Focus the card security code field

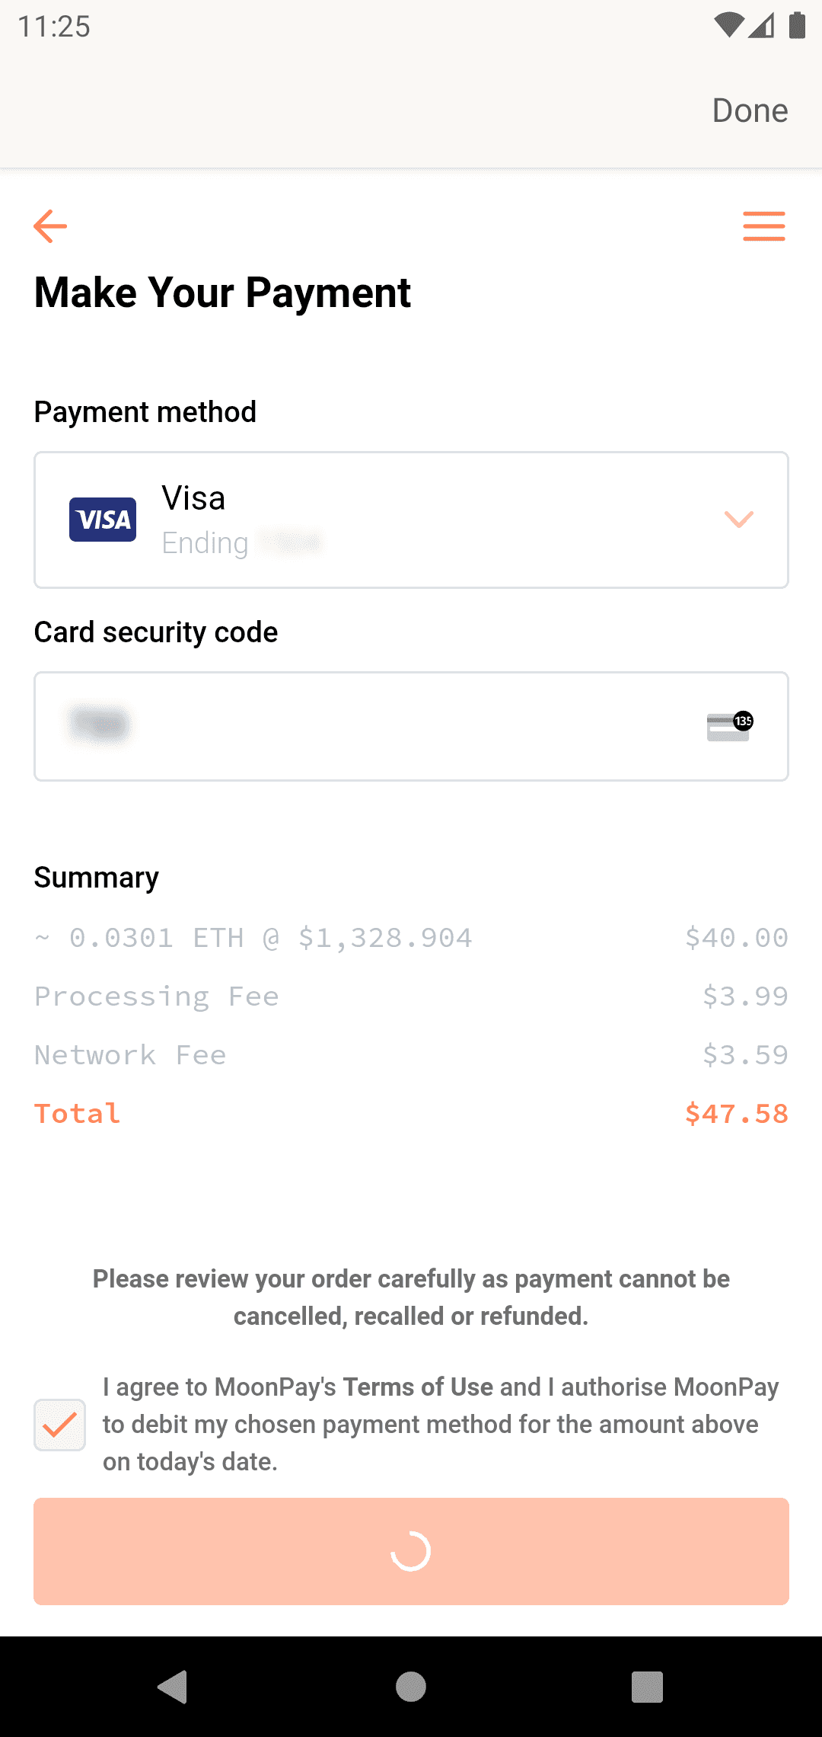coord(381,726)
